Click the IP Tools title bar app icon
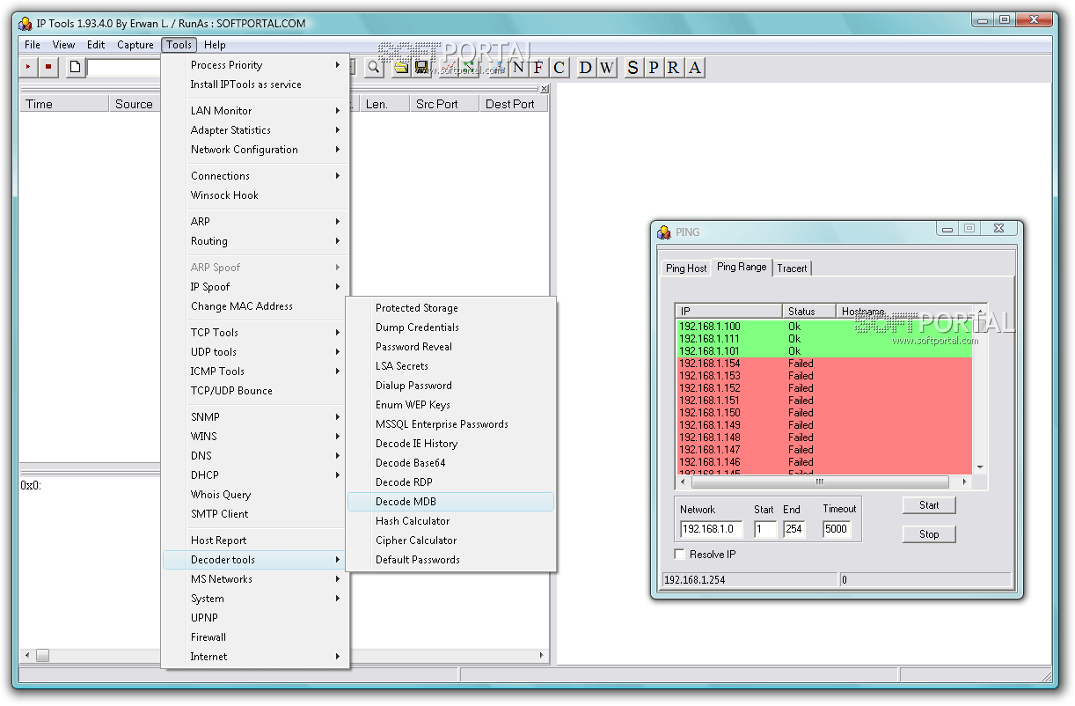Screen dimensions: 1075x706 (26, 24)
